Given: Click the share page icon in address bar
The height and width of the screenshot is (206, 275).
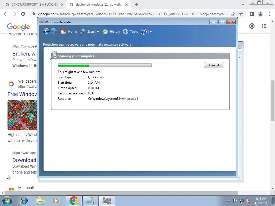Looking at the screenshot, I should click(233, 14).
